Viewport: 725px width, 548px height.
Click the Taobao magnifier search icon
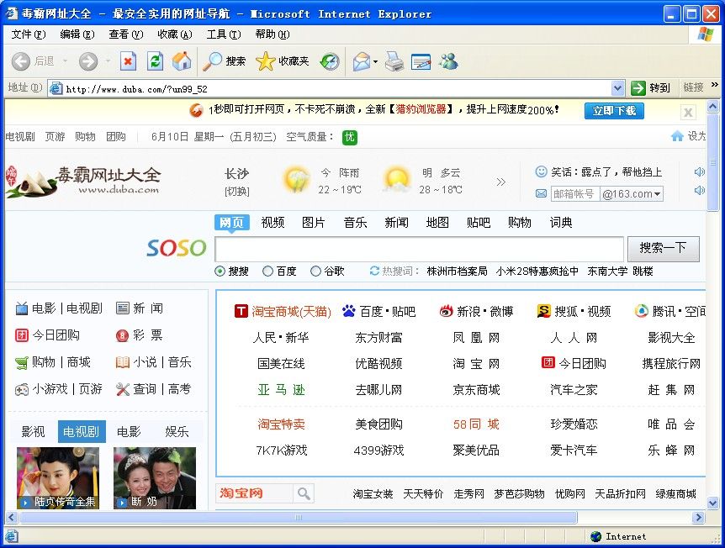[304, 493]
